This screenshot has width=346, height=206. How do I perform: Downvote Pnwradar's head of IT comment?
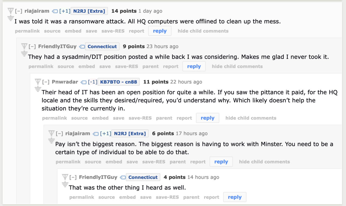pyautogui.click(x=38, y=89)
